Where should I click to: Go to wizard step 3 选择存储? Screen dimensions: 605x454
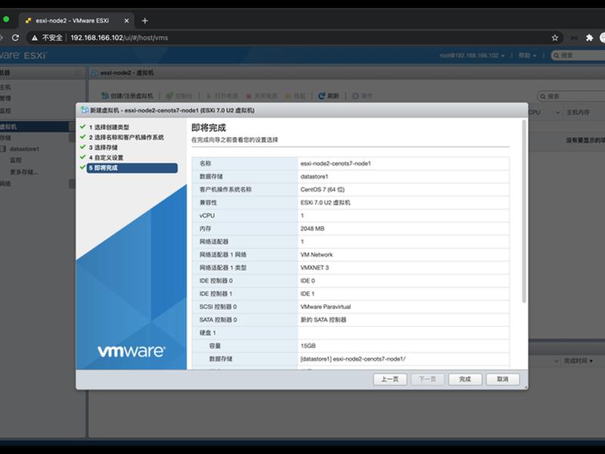pos(103,148)
